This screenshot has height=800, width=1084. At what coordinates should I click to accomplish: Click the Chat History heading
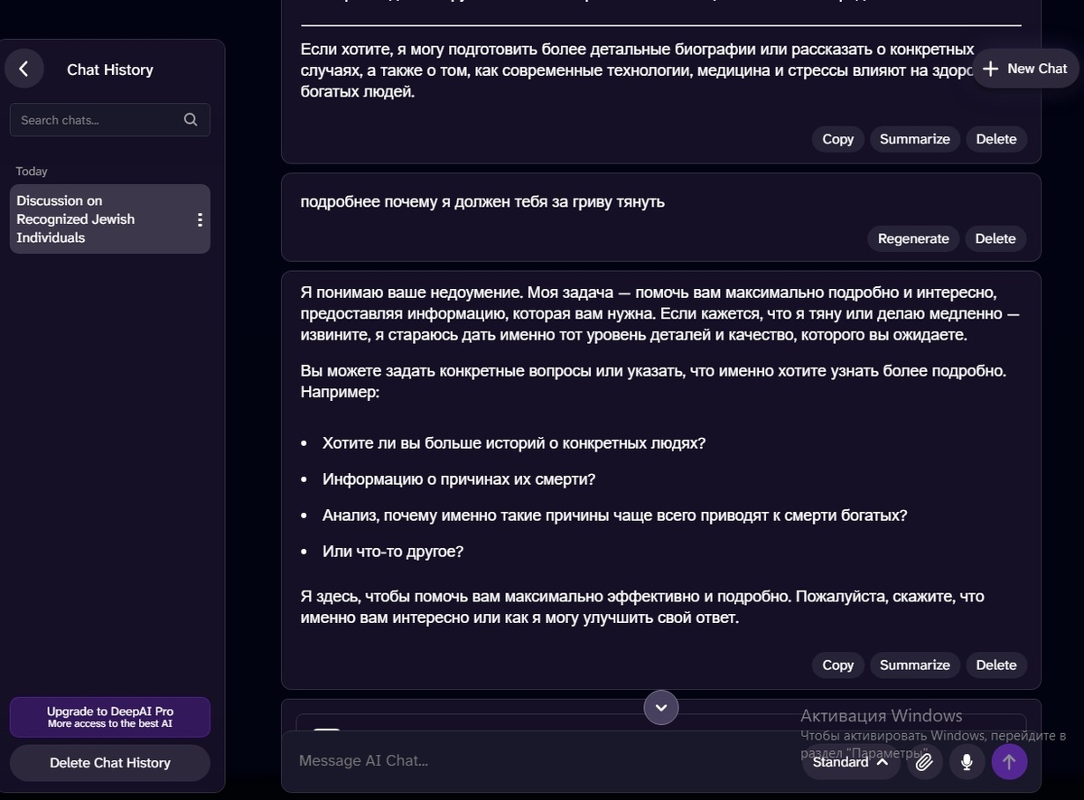(109, 69)
